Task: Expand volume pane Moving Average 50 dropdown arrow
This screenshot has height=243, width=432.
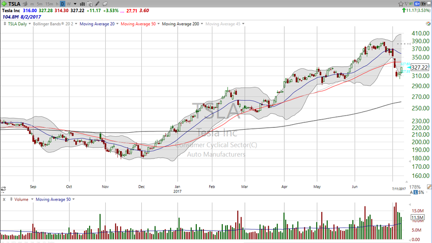Action: [x=73, y=199]
